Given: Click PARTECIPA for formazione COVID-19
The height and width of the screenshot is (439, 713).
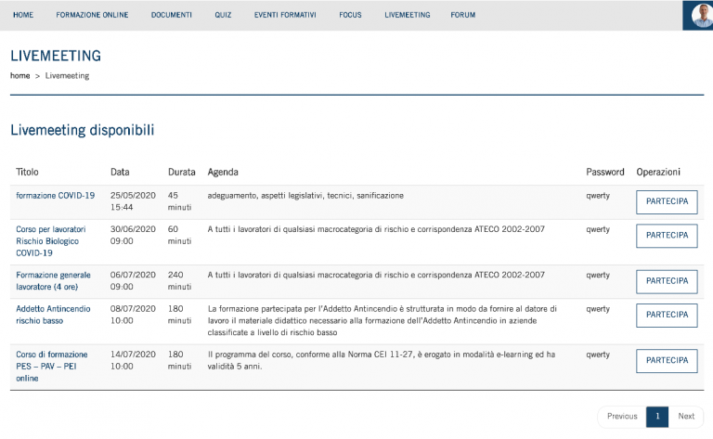Looking at the screenshot, I should point(668,201).
